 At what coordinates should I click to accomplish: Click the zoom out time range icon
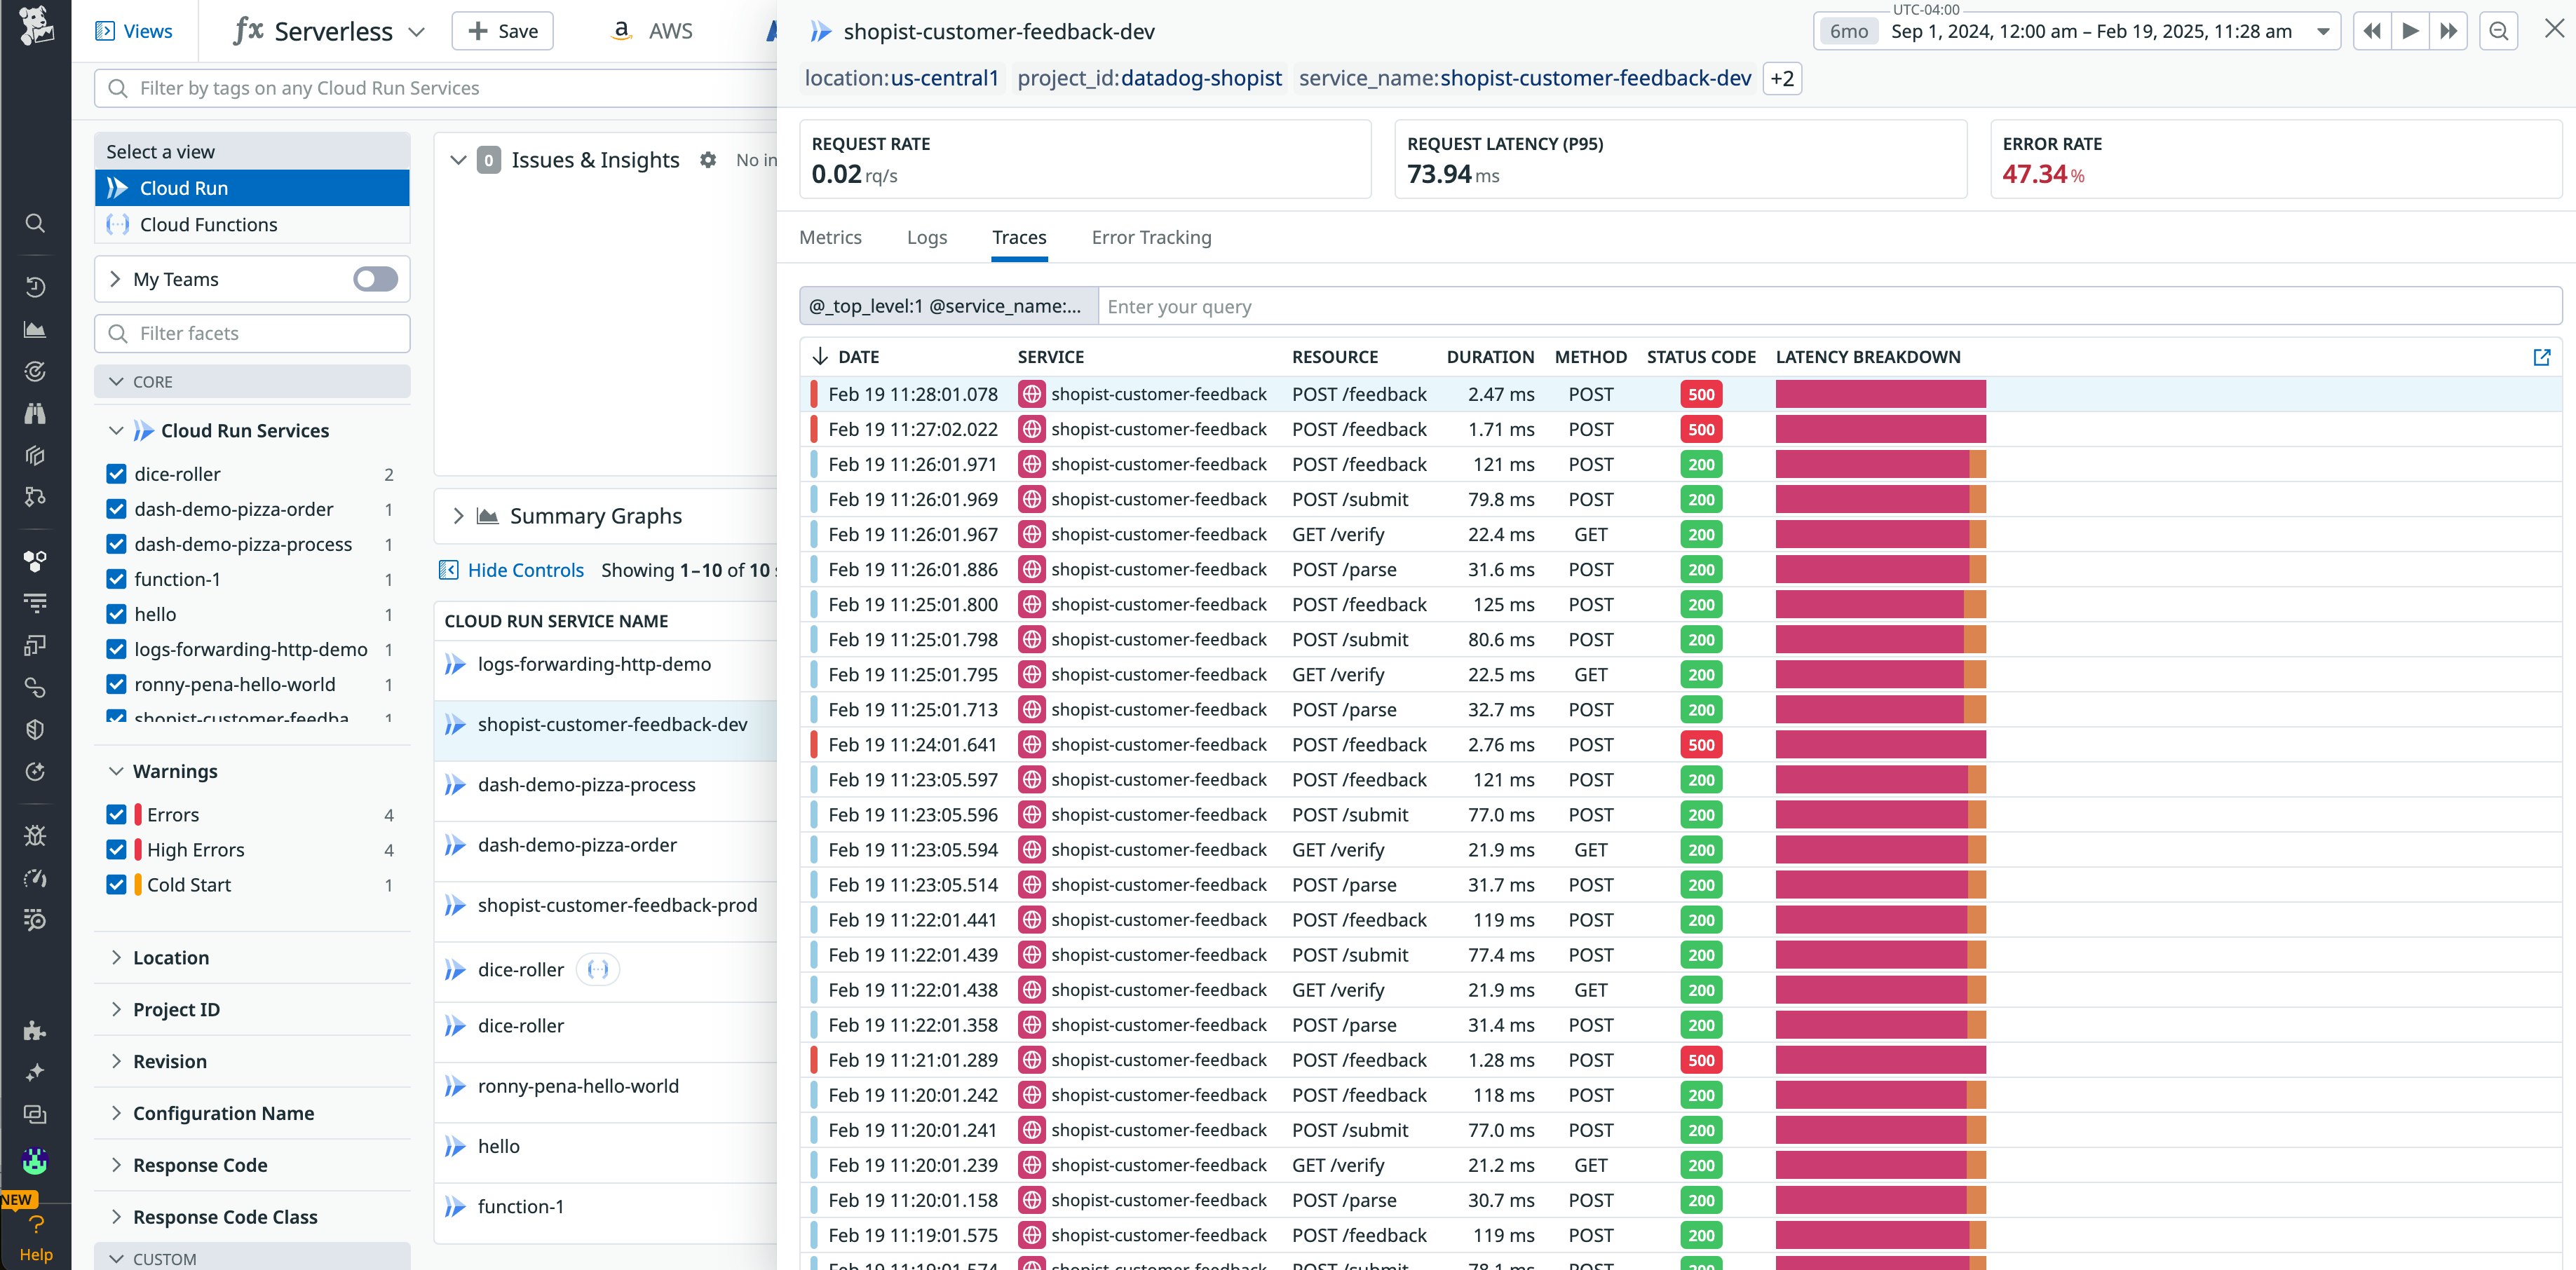2498,31
